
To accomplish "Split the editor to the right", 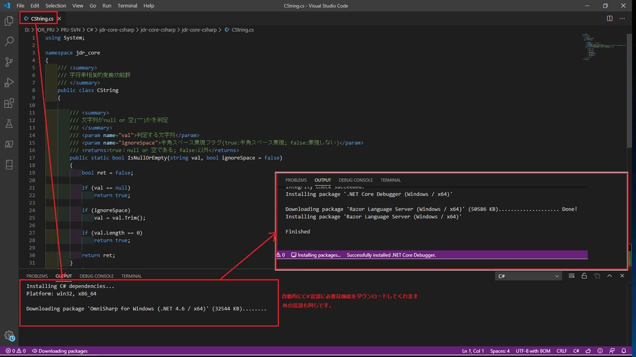I will pyautogui.click(x=609, y=19).
